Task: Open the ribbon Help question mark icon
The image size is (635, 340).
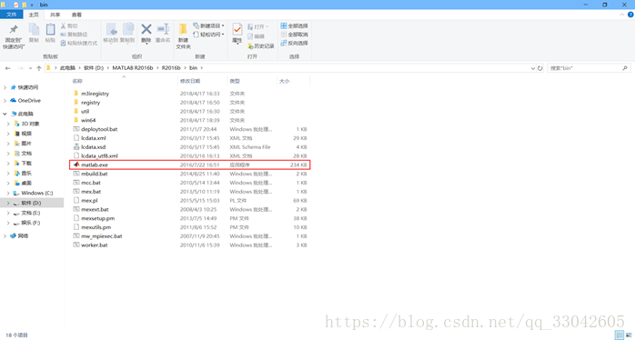Action: pos(630,15)
